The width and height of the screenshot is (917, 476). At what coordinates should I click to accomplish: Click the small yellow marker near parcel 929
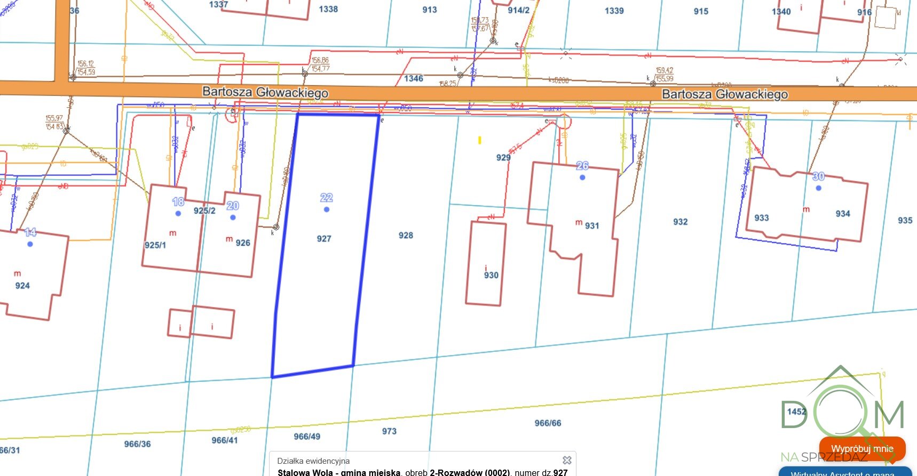pyautogui.click(x=480, y=140)
